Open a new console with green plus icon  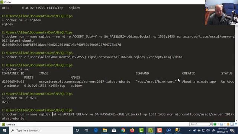click(215, 124)
